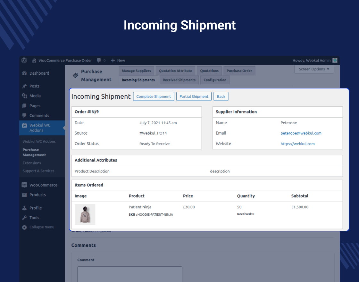Switch to the Received Shipments tab

[179, 80]
